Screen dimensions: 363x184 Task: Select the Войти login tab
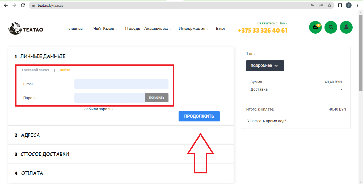[x=65, y=70]
